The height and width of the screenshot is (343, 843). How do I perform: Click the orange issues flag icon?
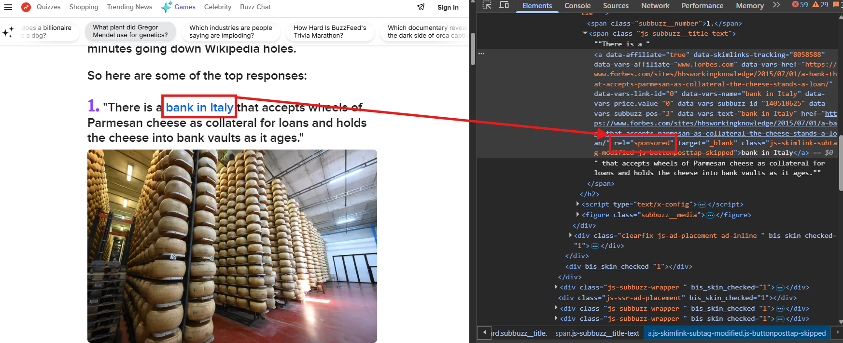click(836, 5)
